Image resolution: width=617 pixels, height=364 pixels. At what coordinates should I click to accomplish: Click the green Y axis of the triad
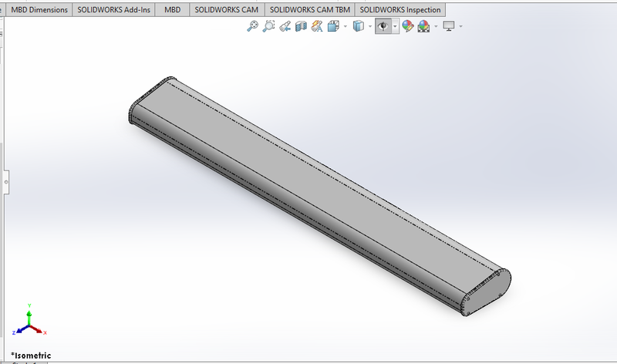click(29, 311)
